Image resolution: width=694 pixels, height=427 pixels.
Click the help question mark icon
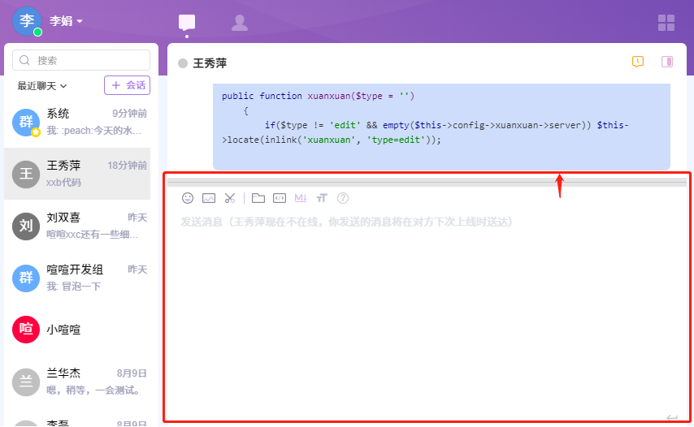click(x=343, y=198)
